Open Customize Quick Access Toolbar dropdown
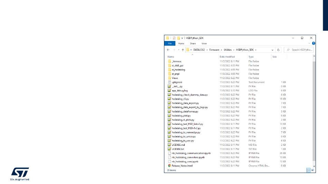The image size is (328, 184). 182,38
